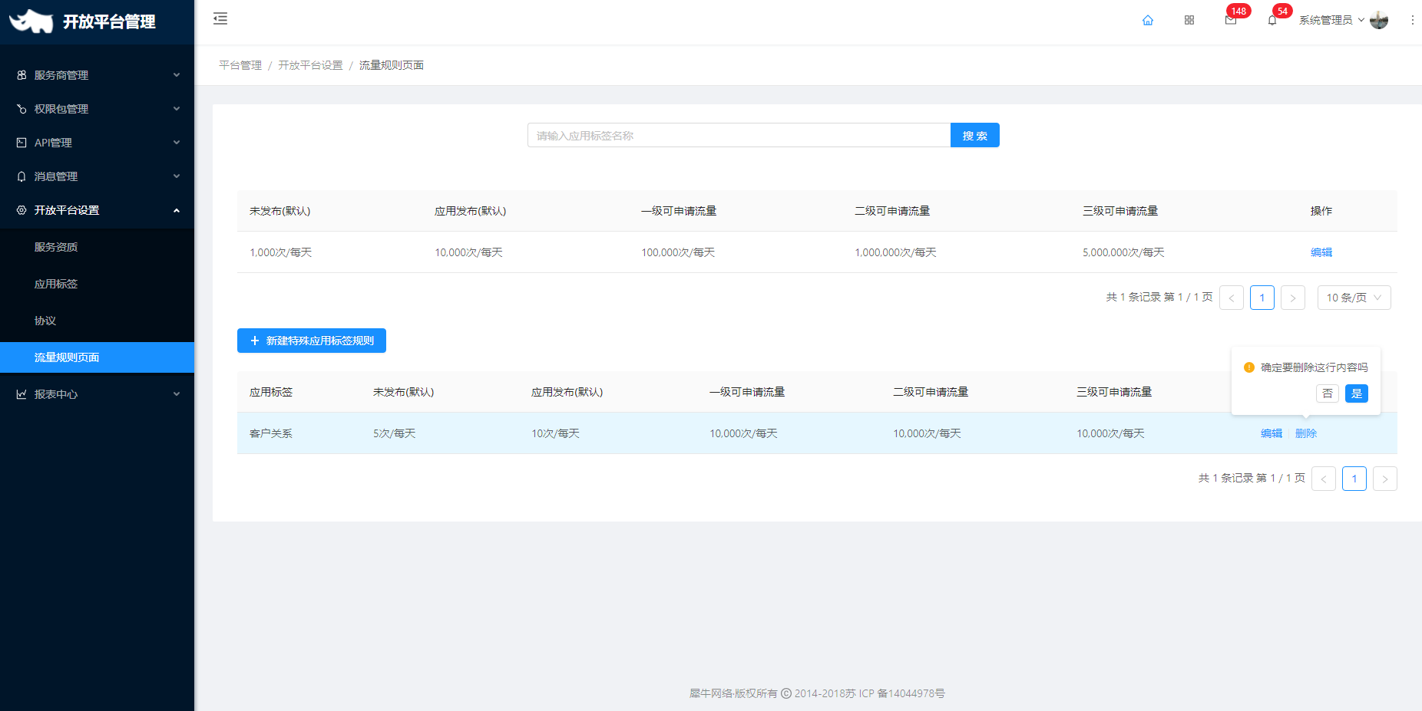
Task: Open mail messages with 148 badge
Action: pos(1231,20)
